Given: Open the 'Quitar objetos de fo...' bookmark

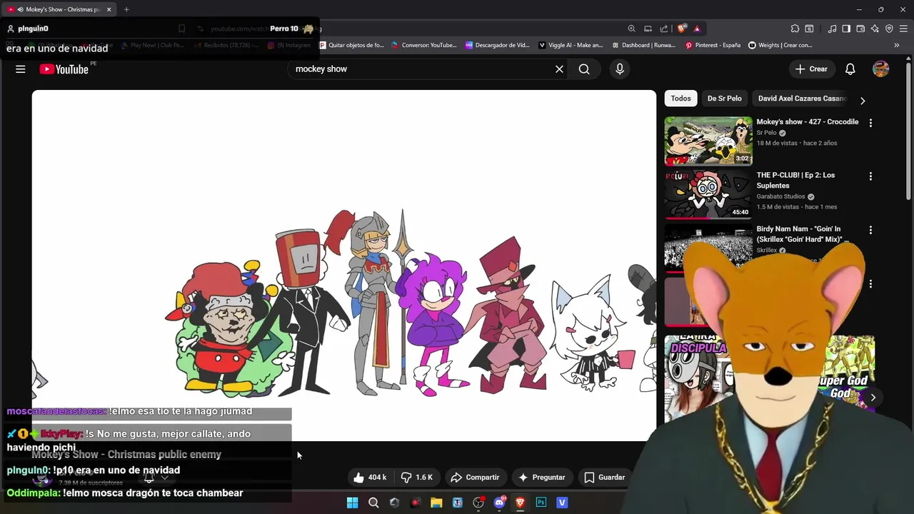Looking at the screenshot, I should click(351, 45).
